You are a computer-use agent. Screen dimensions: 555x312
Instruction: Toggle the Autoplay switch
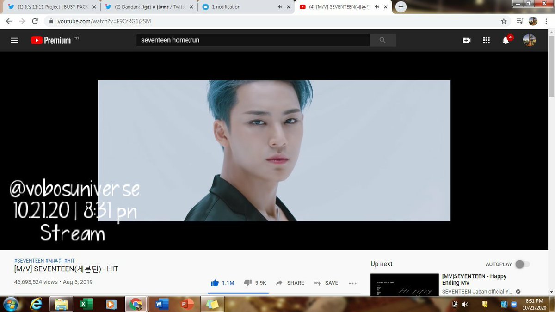click(523, 264)
